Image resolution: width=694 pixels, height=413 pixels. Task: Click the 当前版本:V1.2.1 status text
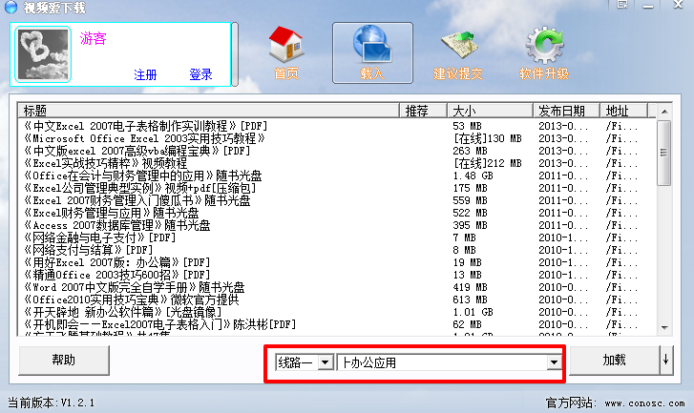coord(52,403)
